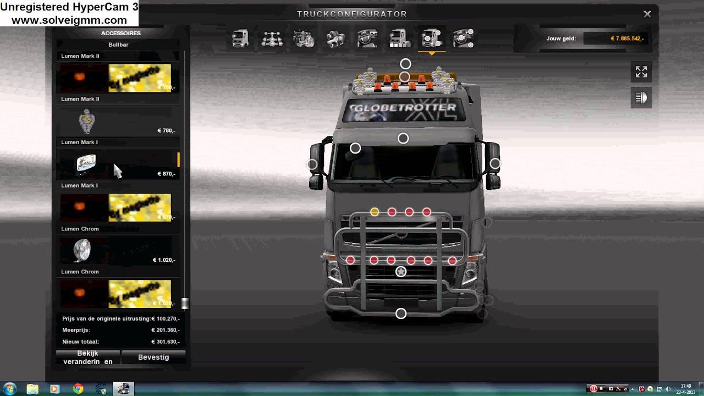Open the interior configuration category
Image resolution: width=704 pixels, height=396 pixels.
click(x=367, y=38)
